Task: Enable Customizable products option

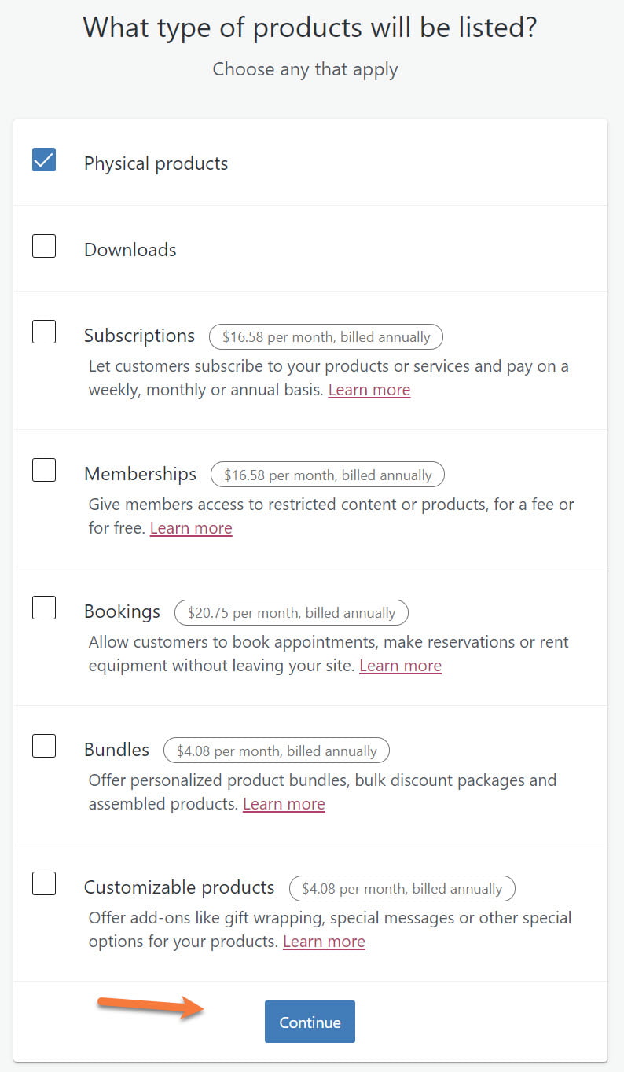Action: (x=44, y=883)
